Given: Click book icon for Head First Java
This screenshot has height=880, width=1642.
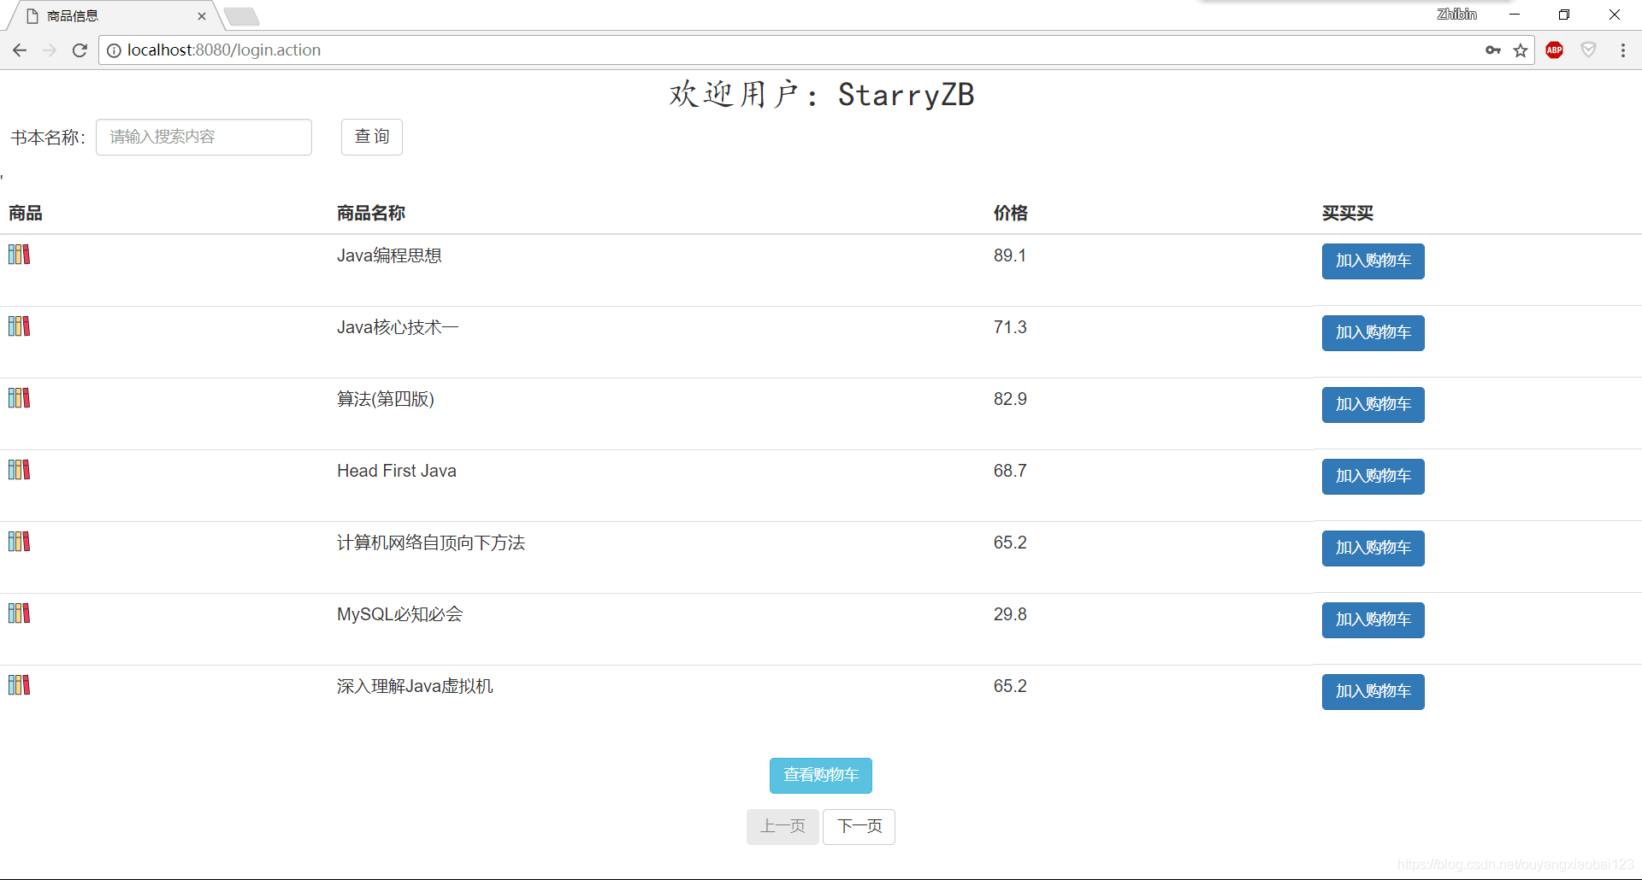Looking at the screenshot, I should pyautogui.click(x=19, y=470).
